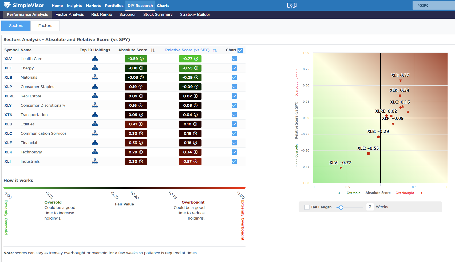455x262 pixels.
Task: Expand the XLI relative score 0.57 badge
Action: tap(190, 161)
